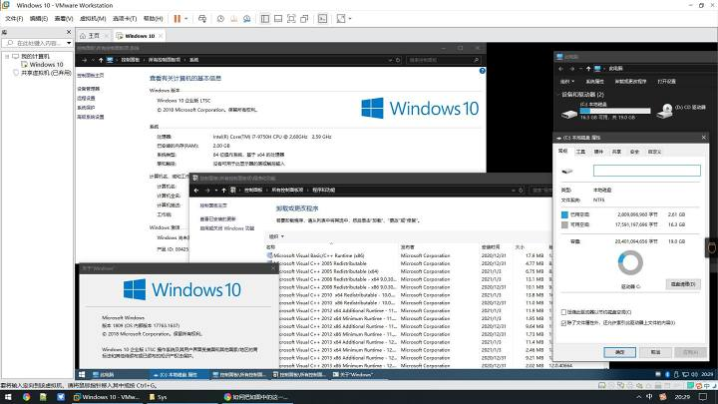Click the Disk Cleanup button in properties
718x404 pixels.
(682, 284)
